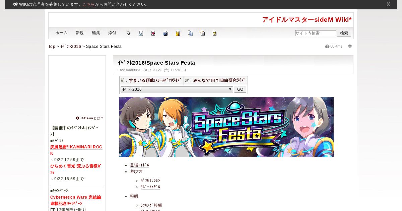The image size is (402, 211).
Task: Click the アイドルマスターsideM Wiki* title link
Action: pyautogui.click(x=307, y=20)
